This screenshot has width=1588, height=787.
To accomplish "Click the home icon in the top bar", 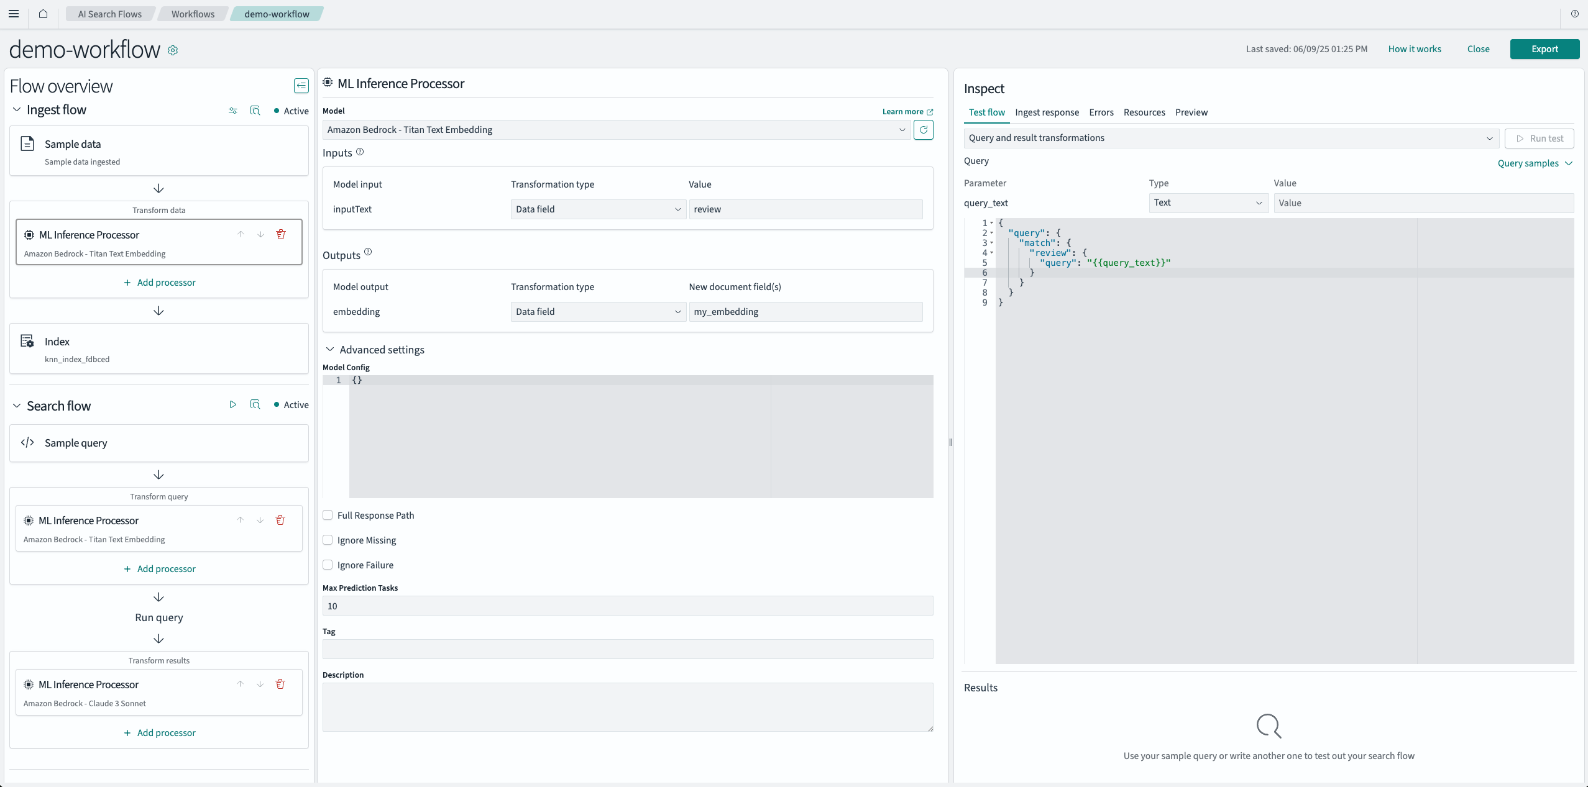I will click(x=42, y=14).
